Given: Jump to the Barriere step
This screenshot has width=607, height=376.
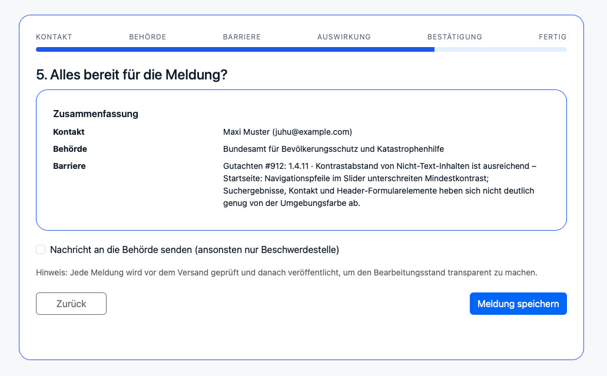Looking at the screenshot, I should pyautogui.click(x=241, y=37).
